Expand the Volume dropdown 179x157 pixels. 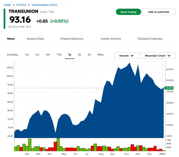tap(126, 56)
